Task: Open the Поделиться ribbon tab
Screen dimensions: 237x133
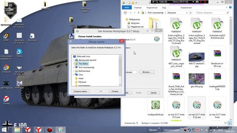Action: 152,7
